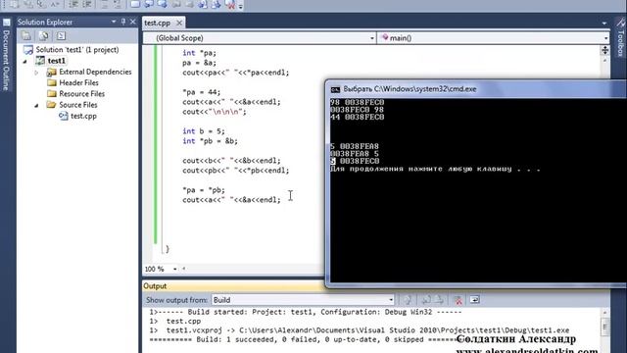Screen dimensions: 627x353
Task: Open the text editor toolbar overflow options arrow
Action: coord(241,6)
